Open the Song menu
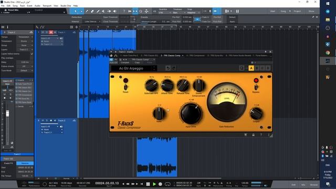Image resolution: width=336 pixels, height=189 pixels. click(15, 6)
